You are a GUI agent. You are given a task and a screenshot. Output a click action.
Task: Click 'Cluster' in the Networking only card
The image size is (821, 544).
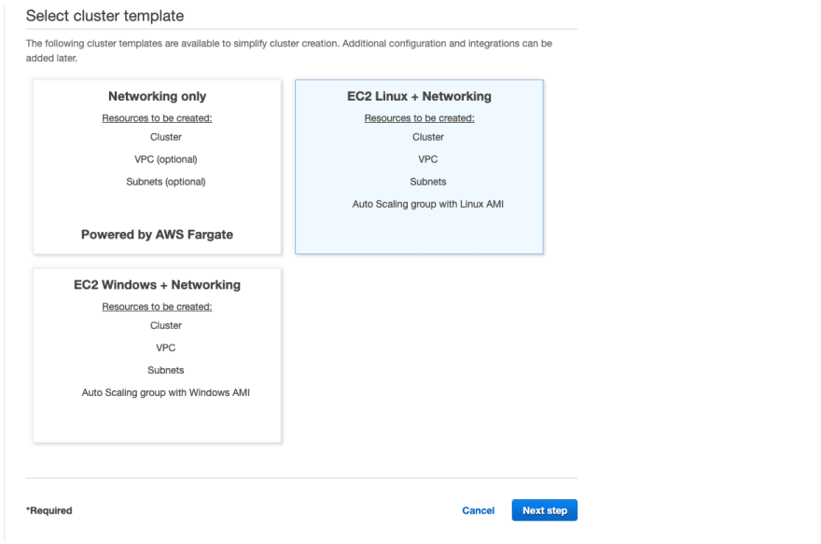point(165,137)
